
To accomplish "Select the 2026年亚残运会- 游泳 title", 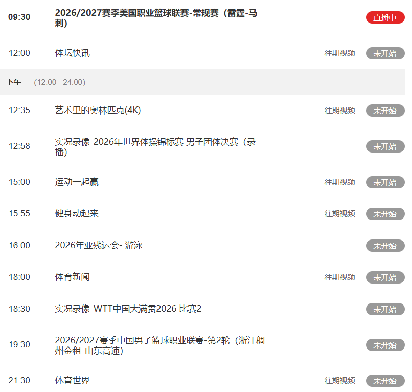I will tap(99, 245).
